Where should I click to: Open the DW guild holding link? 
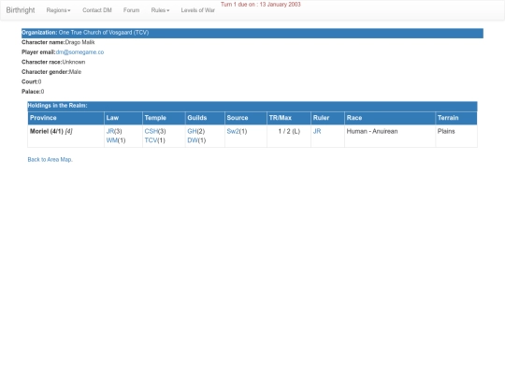click(193, 140)
